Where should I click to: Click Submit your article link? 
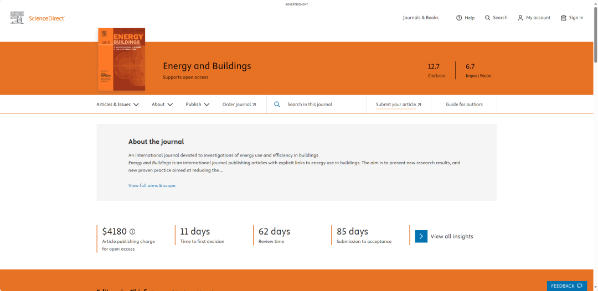(x=399, y=105)
